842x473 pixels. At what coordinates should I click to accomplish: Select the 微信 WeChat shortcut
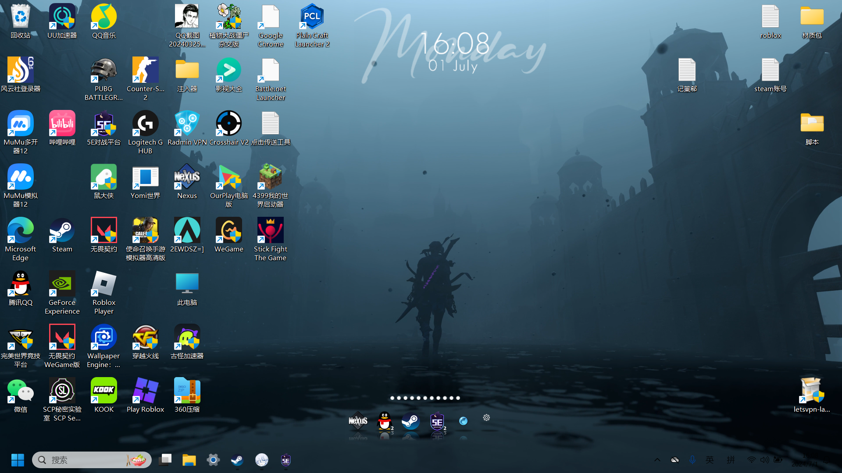[21, 395]
